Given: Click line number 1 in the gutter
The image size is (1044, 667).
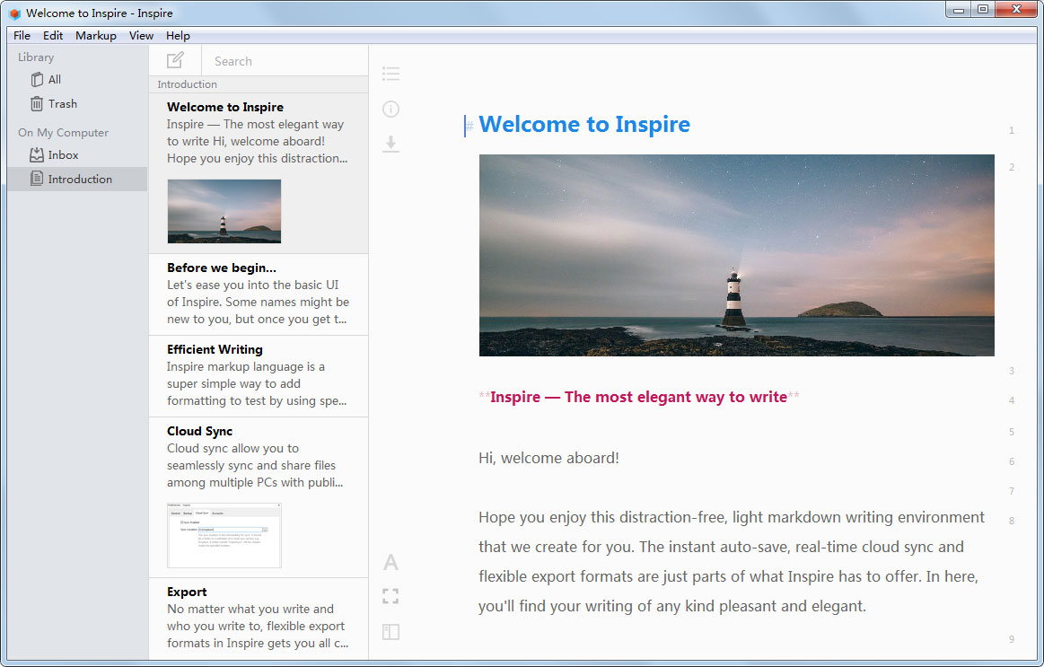Looking at the screenshot, I should [1012, 130].
